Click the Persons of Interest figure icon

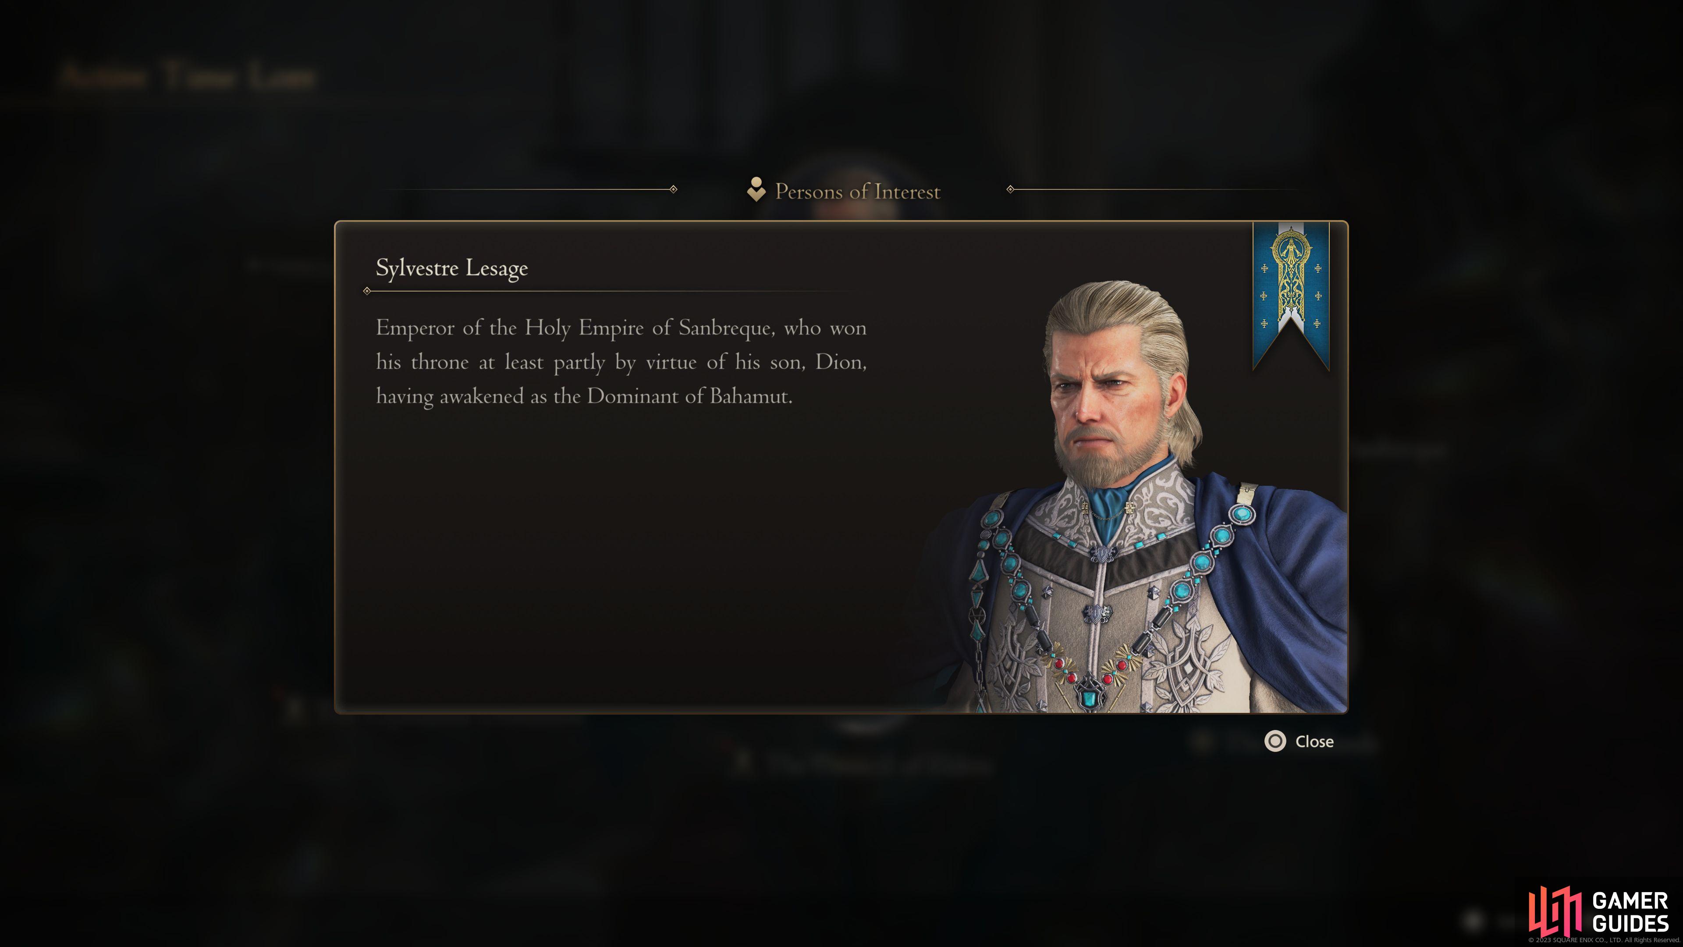click(x=756, y=189)
